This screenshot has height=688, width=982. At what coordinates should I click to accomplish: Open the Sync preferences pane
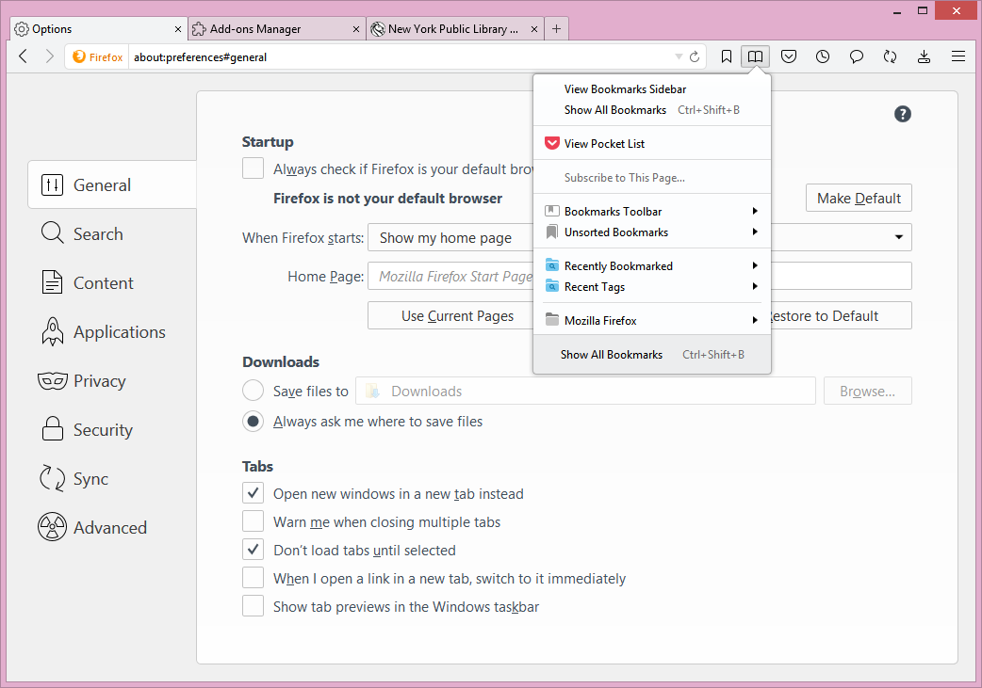(x=113, y=478)
